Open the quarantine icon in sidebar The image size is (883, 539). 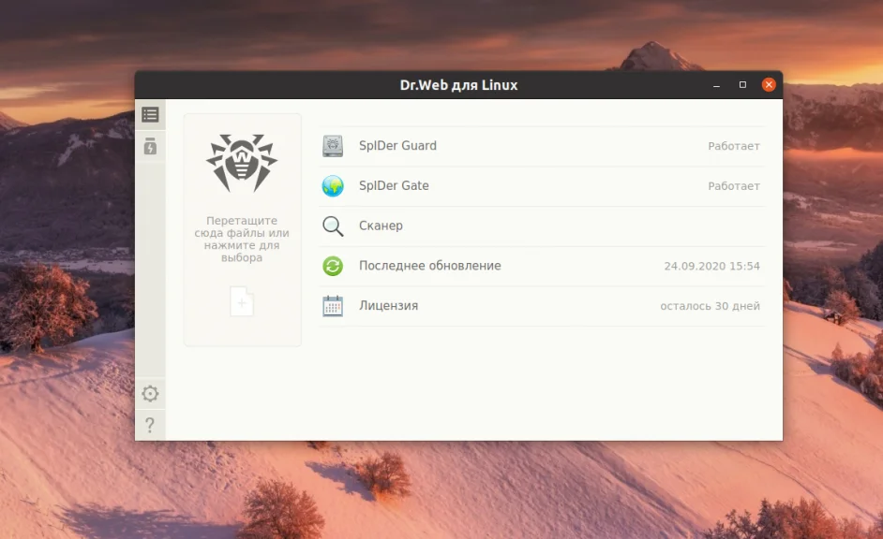(150, 146)
